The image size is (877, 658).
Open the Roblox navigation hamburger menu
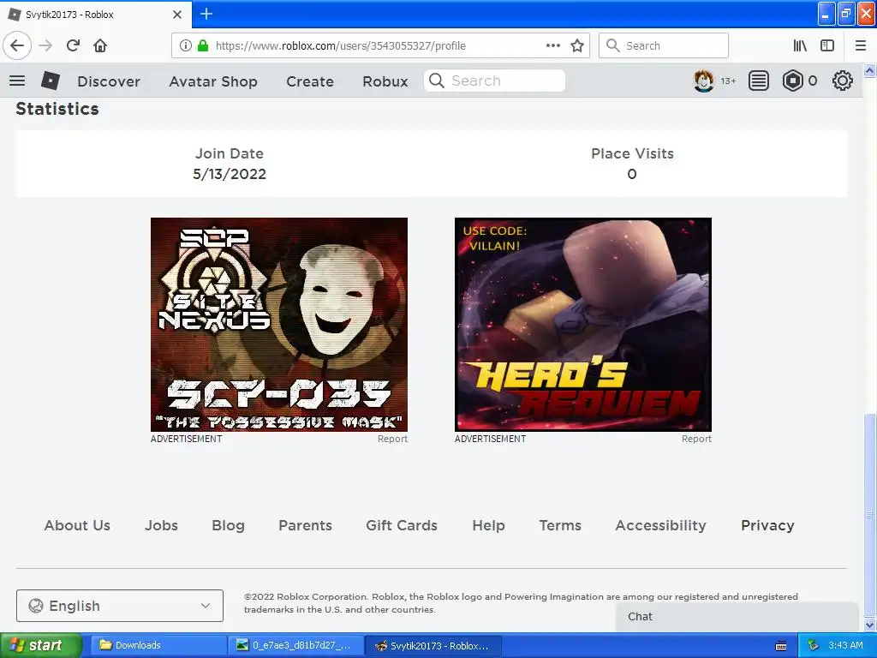click(x=17, y=81)
